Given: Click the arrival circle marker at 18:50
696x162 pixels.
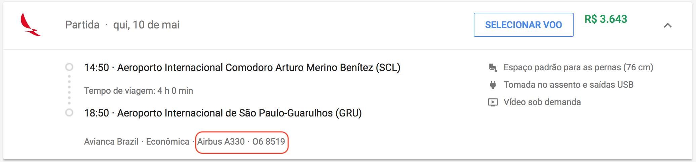Looking at the screenshot, I should pyautogui.click(x=69, y=113).
